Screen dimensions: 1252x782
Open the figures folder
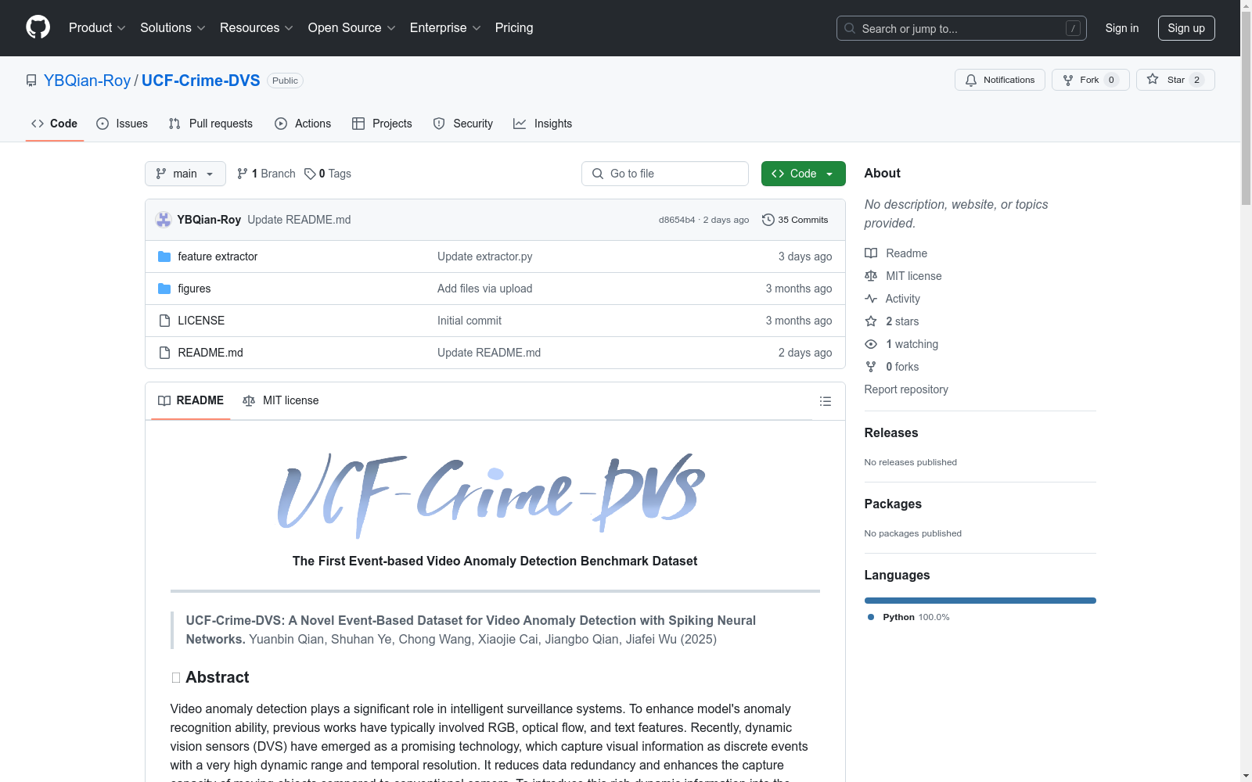click(x=194, y=289)
